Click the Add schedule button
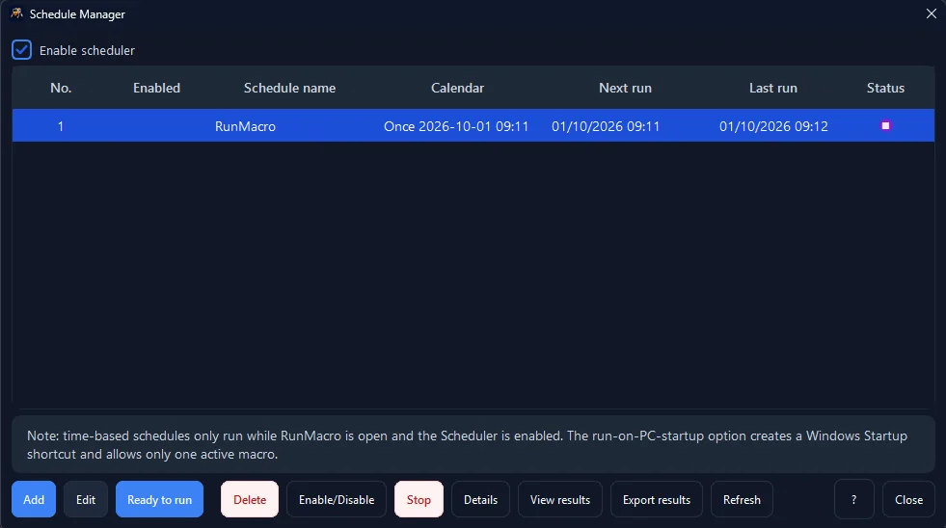 point(34,500)
